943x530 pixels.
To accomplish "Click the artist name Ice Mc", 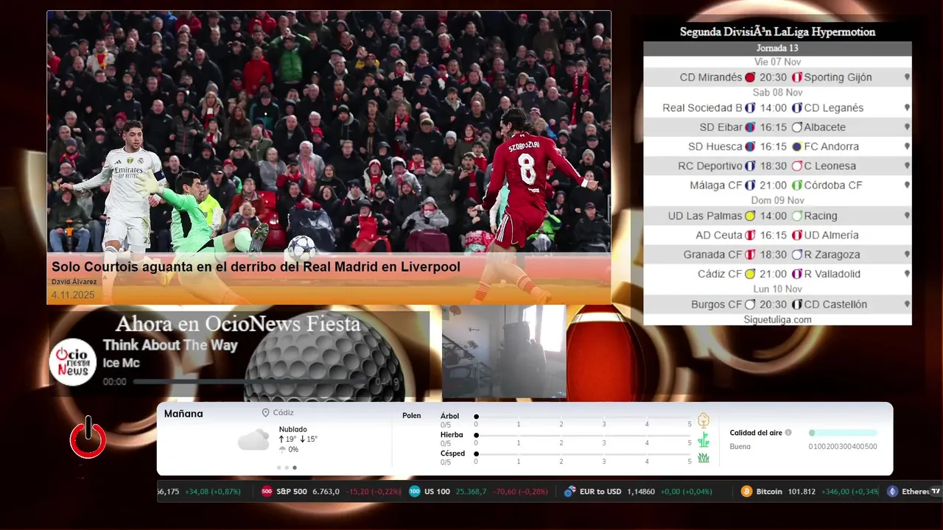I will tap(122, 363).
